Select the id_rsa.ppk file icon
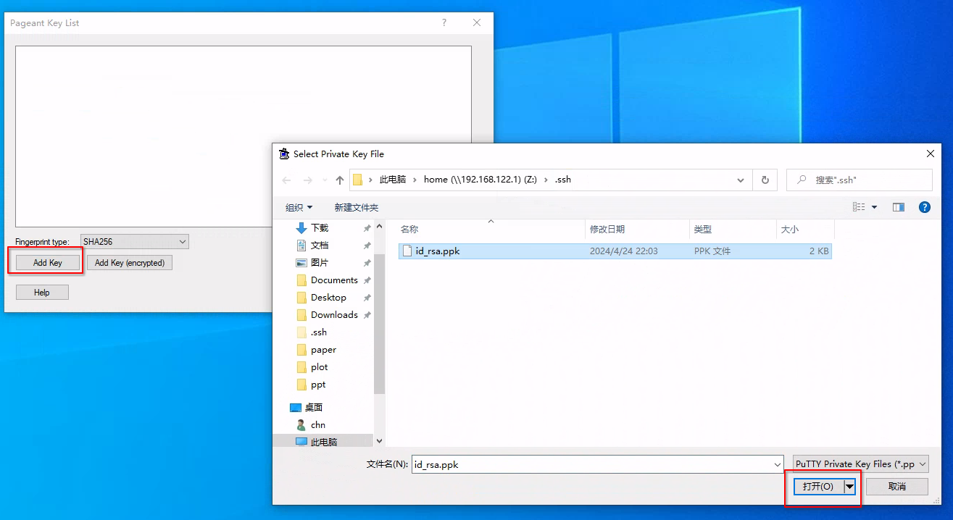 (x=407, y=251)
